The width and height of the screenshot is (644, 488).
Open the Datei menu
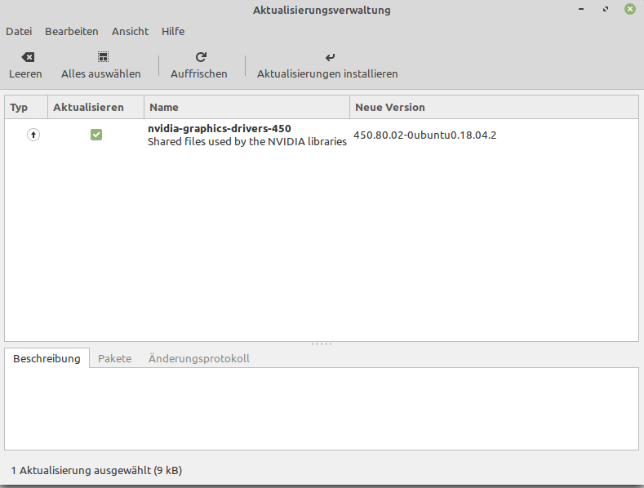point(19,32)
